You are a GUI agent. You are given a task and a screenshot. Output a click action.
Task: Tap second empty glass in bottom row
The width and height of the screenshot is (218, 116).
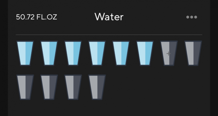pos(49,87)
